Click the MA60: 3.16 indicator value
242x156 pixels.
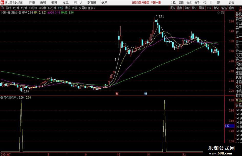67,13
